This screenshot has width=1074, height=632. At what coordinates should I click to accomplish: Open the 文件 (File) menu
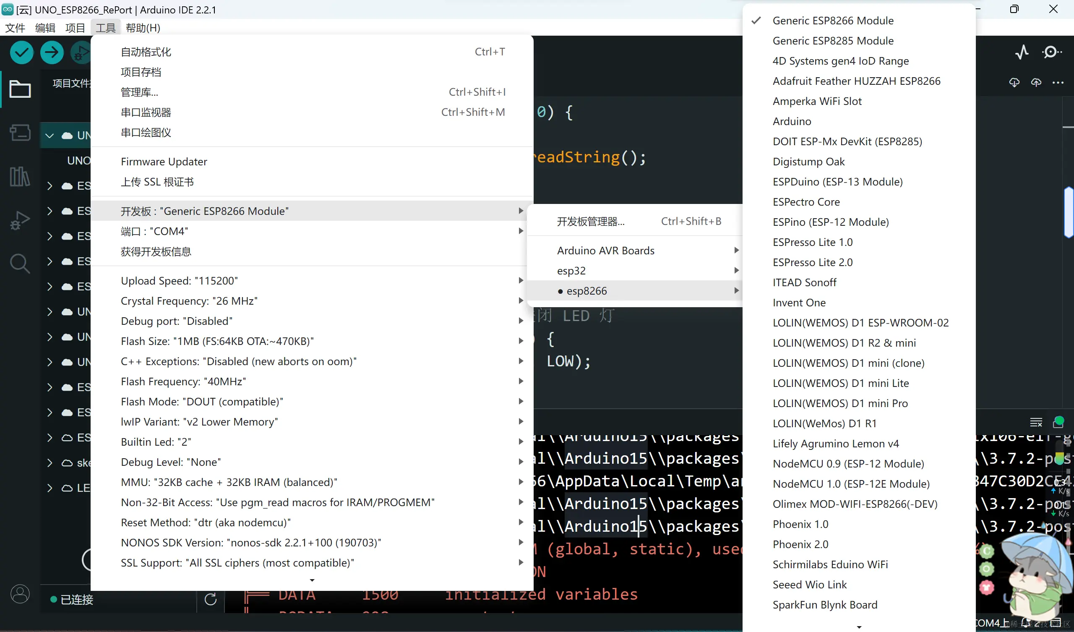point(16,28)
